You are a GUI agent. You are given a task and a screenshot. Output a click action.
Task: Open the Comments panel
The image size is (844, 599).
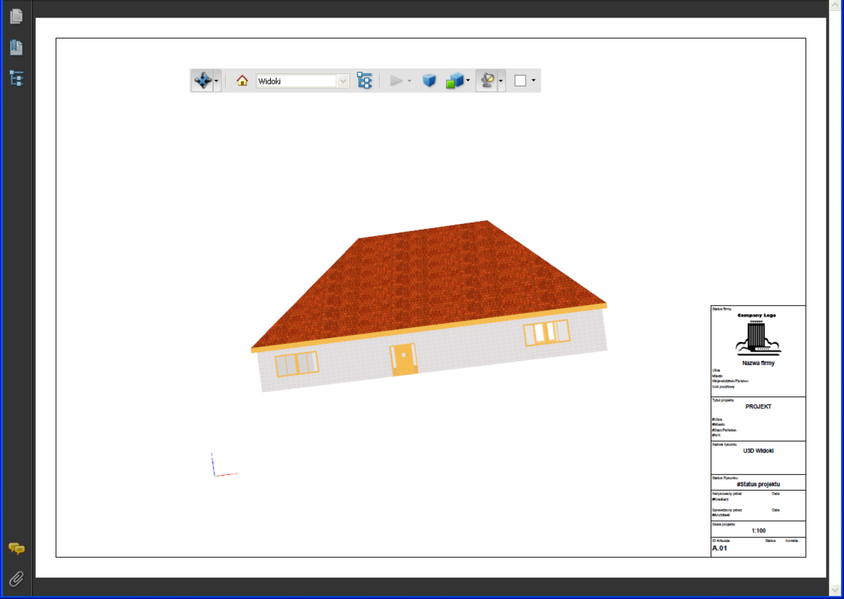click(x=16, y=550)
